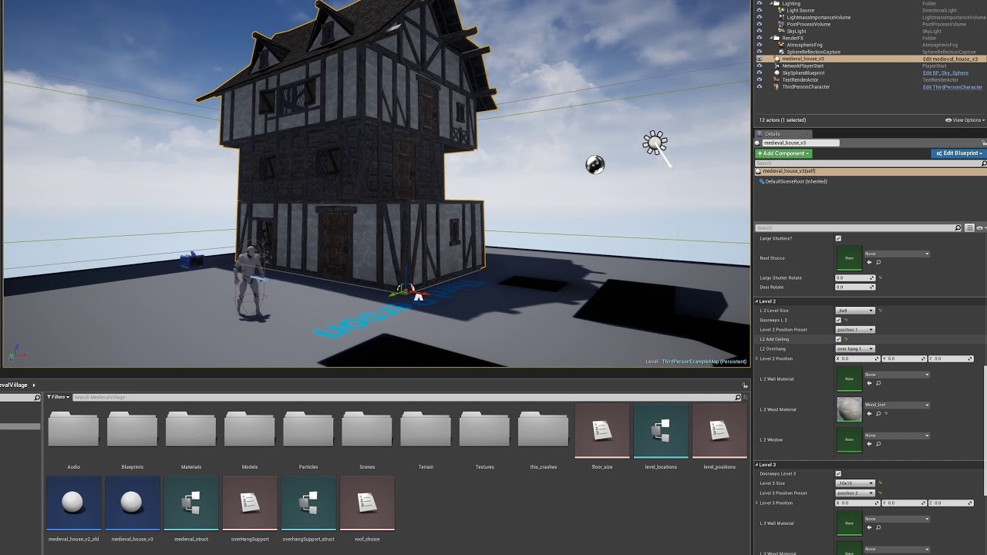This screenshot has width=987, height=555.
Task: Open the Level 3 Position Preset dropdown
Action: tap(855, 493)
